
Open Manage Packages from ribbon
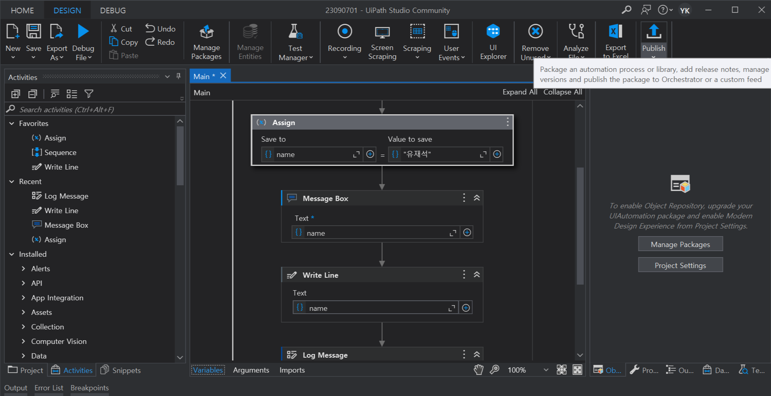pos(206,42)
